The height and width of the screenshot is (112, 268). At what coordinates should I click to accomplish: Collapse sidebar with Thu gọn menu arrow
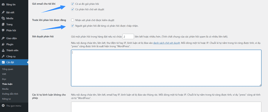pos(3,106)
